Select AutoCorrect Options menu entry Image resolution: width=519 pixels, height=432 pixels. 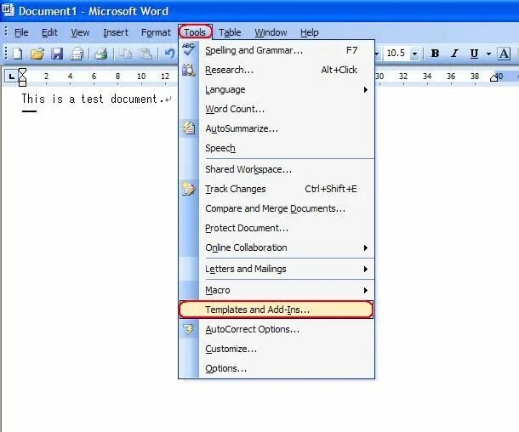pos(277,329)
